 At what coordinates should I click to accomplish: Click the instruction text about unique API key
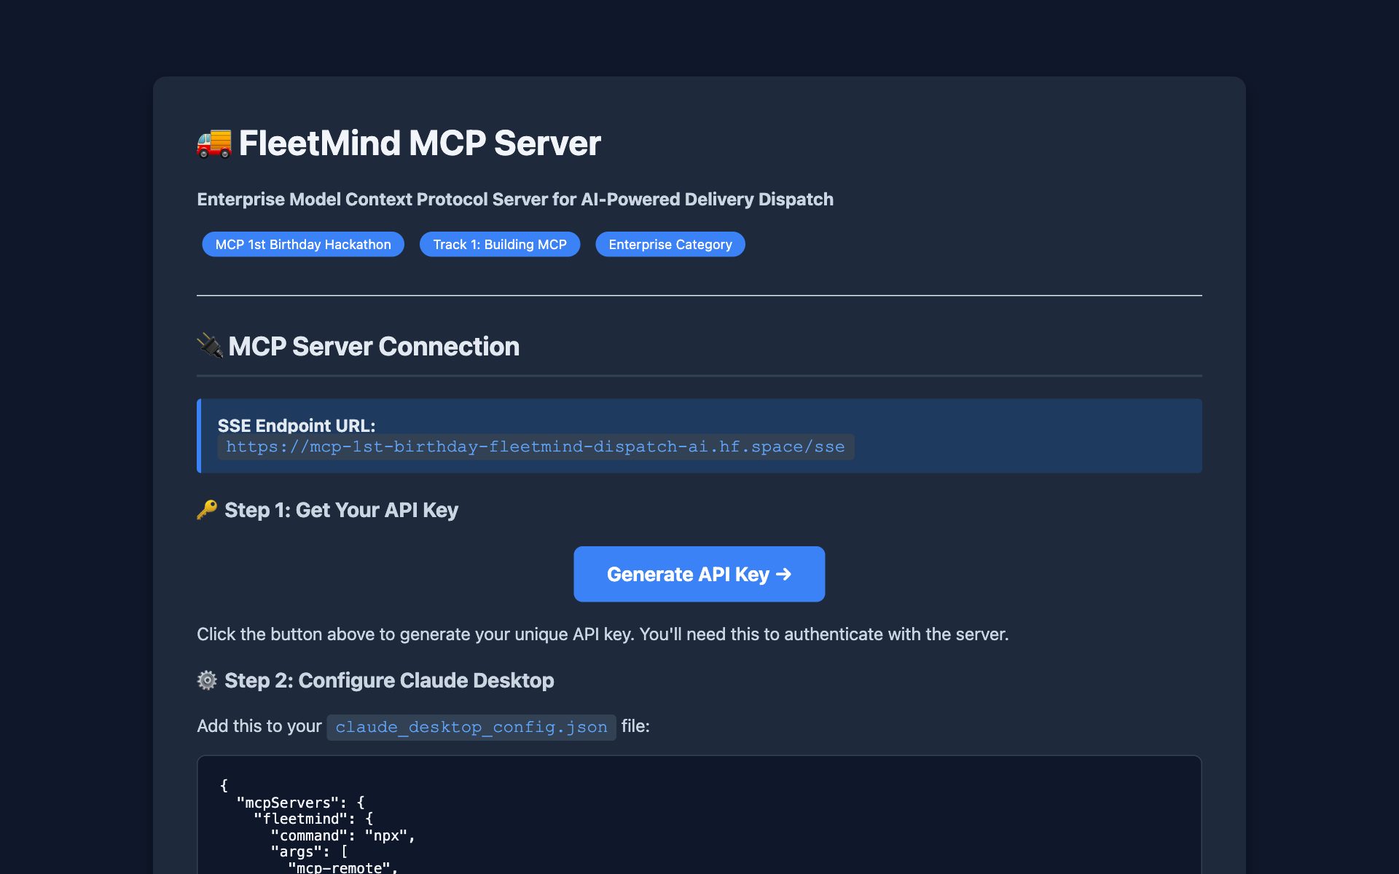(603, 634)
